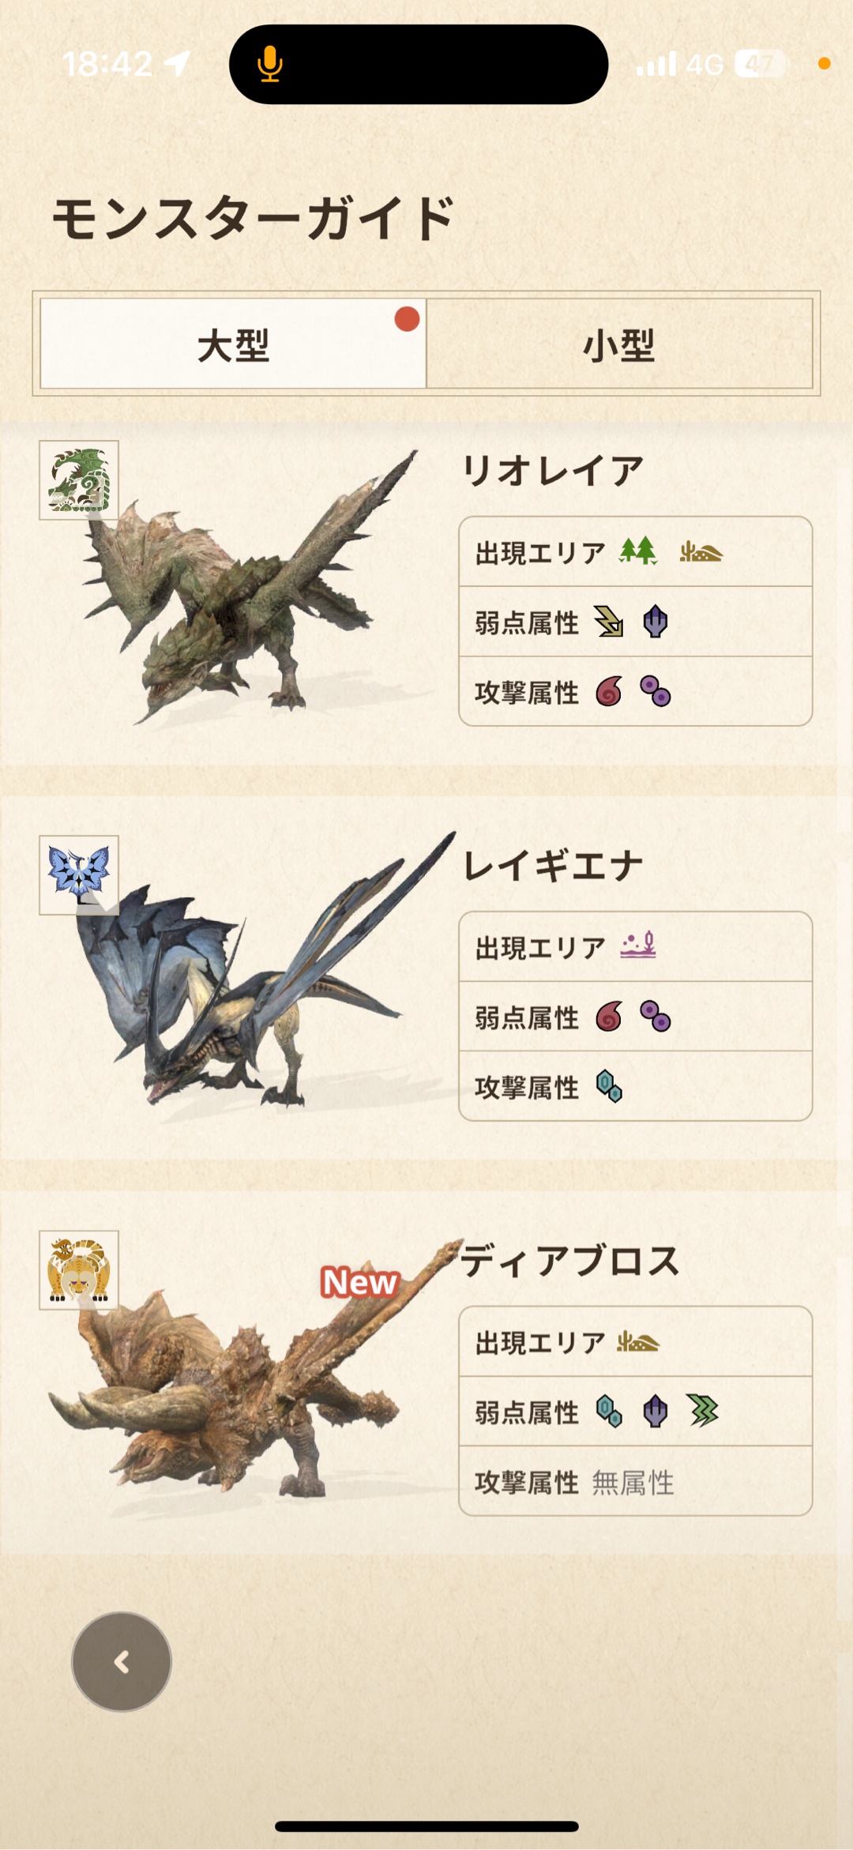Switch to the 小型 tab
The height and width of the screenshot is (1850, 853).
coord(619,344)
